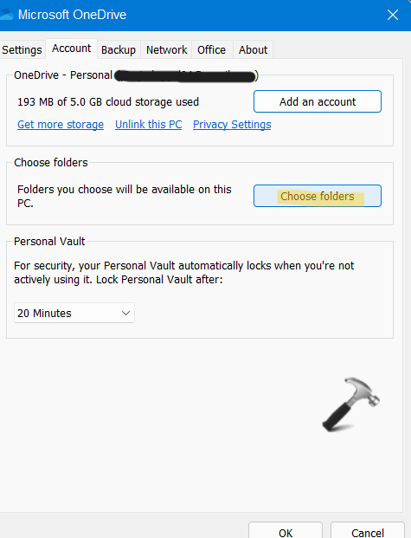Select the Account tab
Viewport: 411px width, 538px height.
click(x=71, y=49)
